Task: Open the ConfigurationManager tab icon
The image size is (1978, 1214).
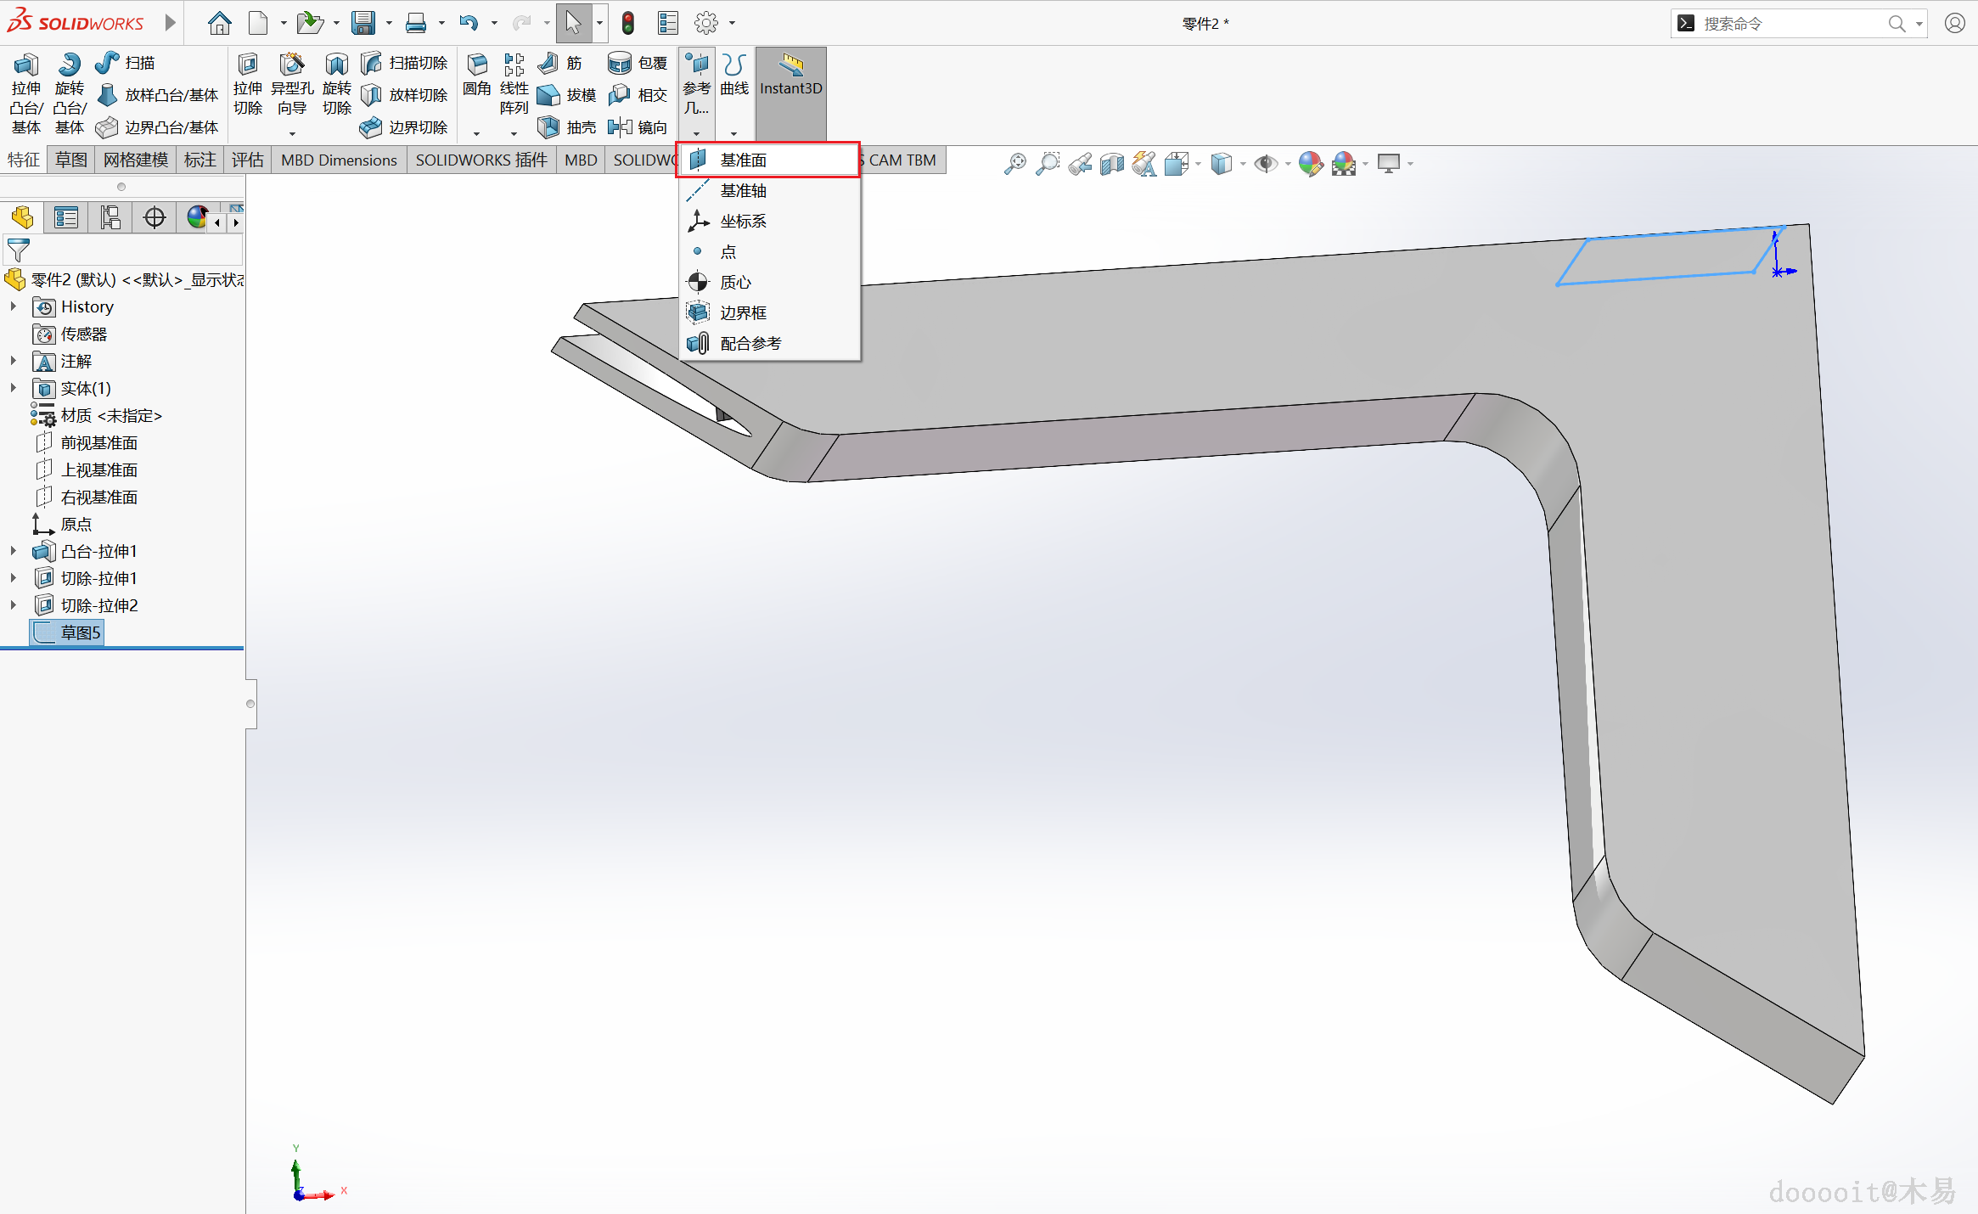Action: click(x=110, y=218)
